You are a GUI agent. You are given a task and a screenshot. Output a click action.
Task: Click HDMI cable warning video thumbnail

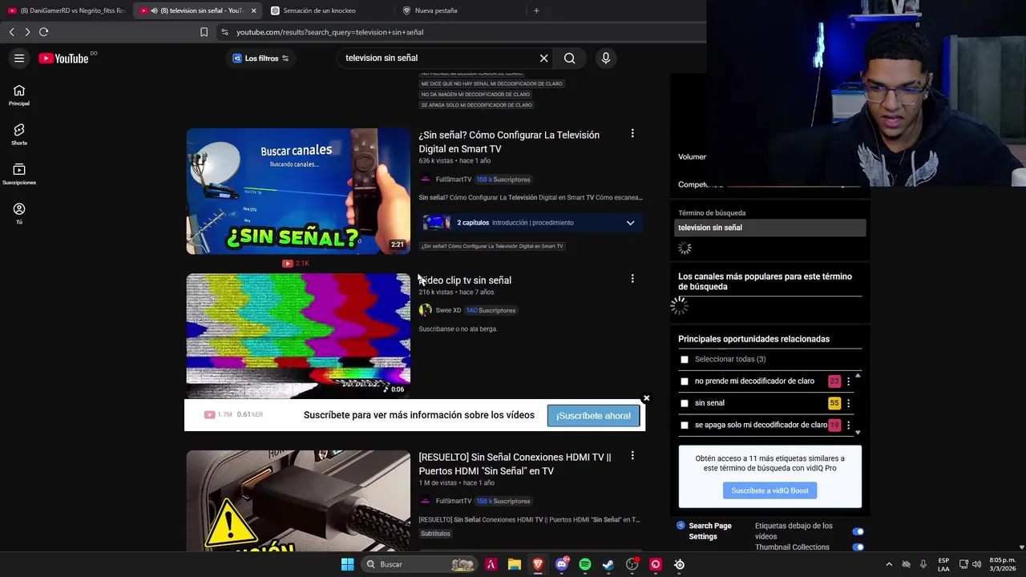tap(298, 501)
